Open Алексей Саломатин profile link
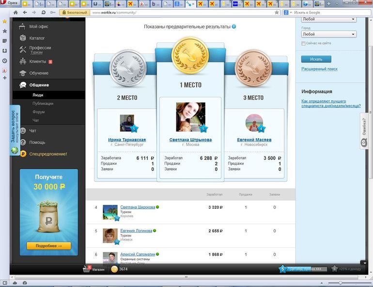This screenshot has width=373, height=287. pos(138,254)
